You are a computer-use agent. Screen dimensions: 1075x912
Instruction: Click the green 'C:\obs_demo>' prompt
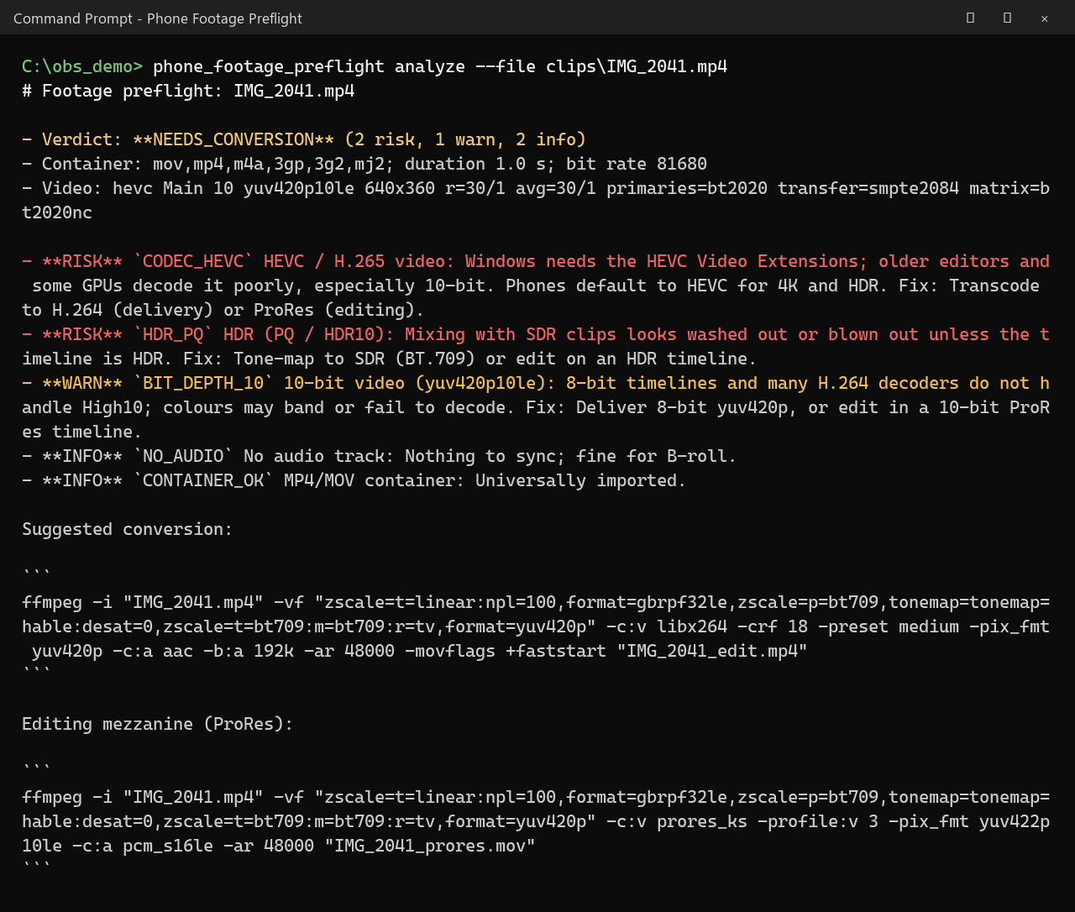(82, 66)
